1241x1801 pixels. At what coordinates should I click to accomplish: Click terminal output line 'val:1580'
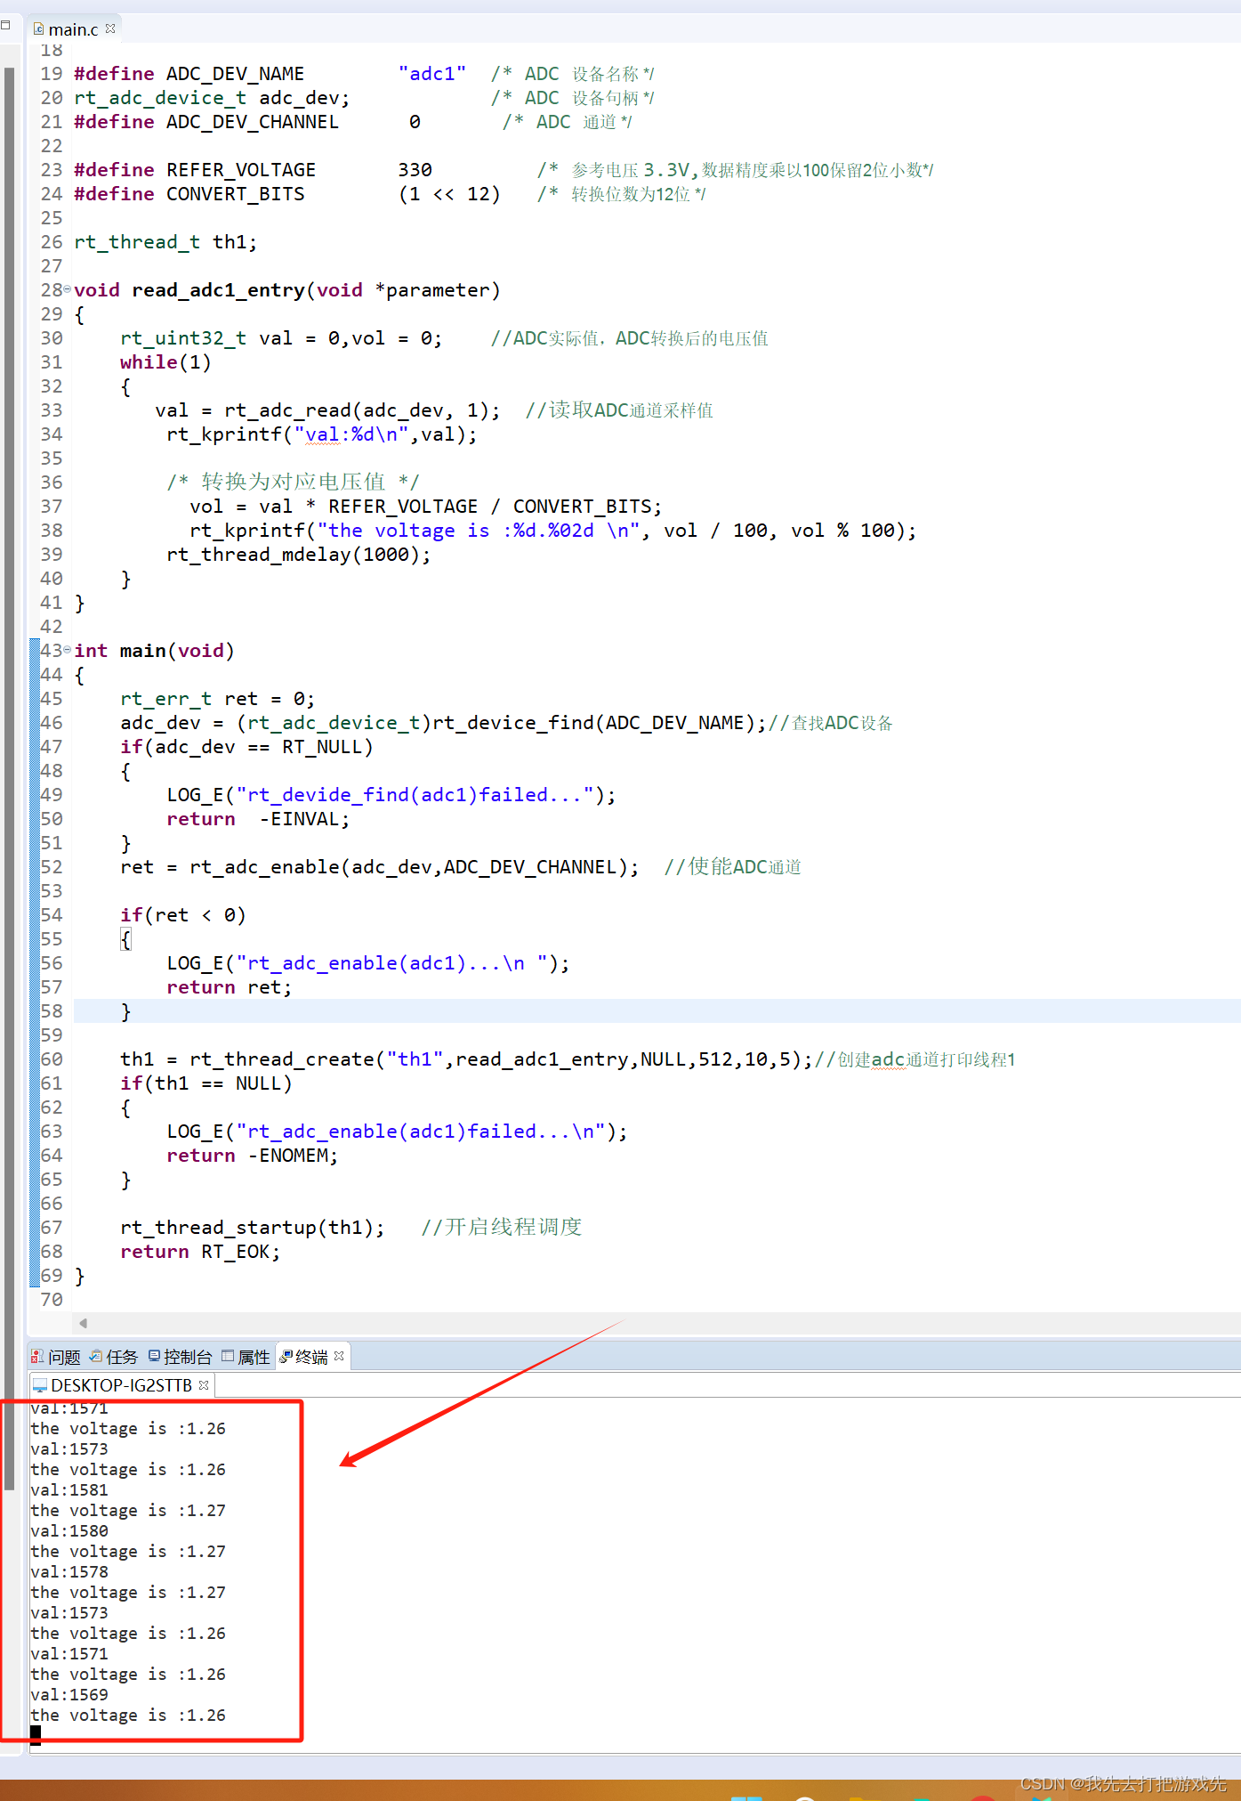pyautogui.click(x=69, y=1530)
